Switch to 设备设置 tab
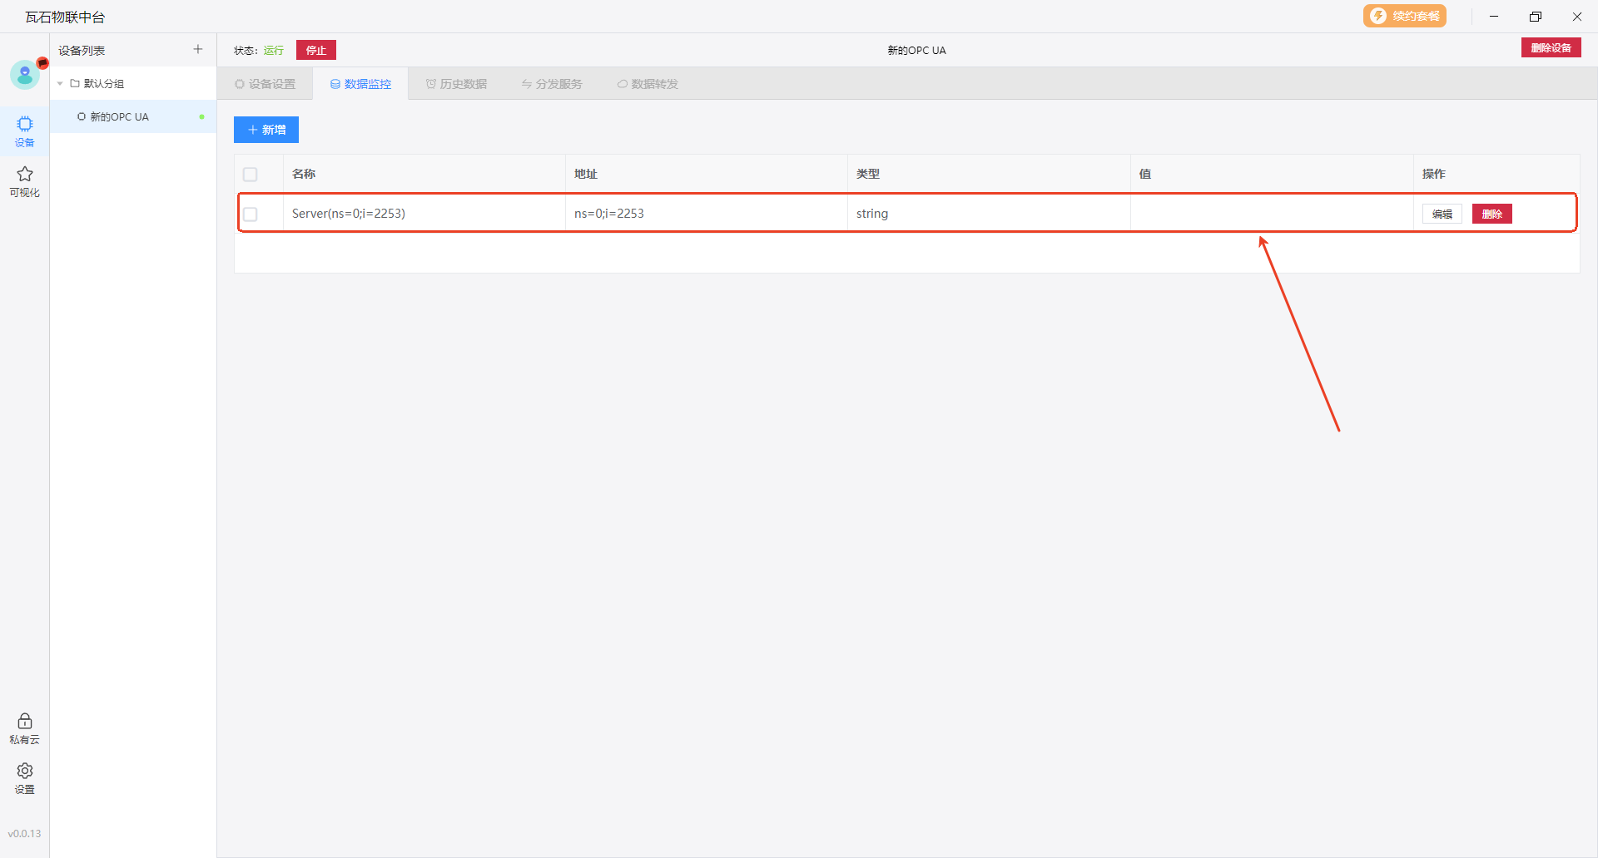Viewport: 1598px width, 858px height. pos(266,84)
